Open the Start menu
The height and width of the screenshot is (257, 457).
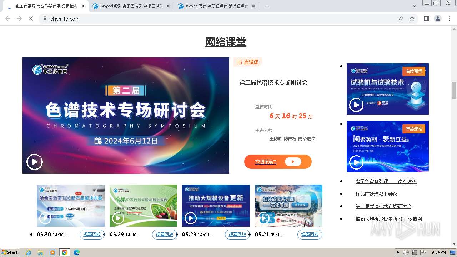(10, 252)
